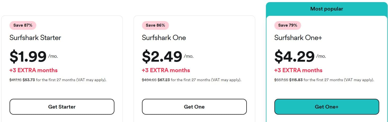Screen dimensions: 388x122
Task: Select the teal Get One+ button
Action: (x=327, y=107)
